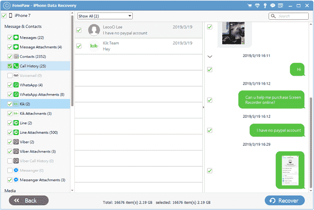Click the sidebar scroll down arrow
The image size is (314, 210).
(72, 190)
